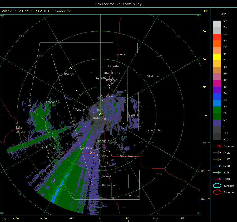Viewport: 237px width, 222px height.
Task: Click the 150 tick on right km axis
Action: [203, 31]
